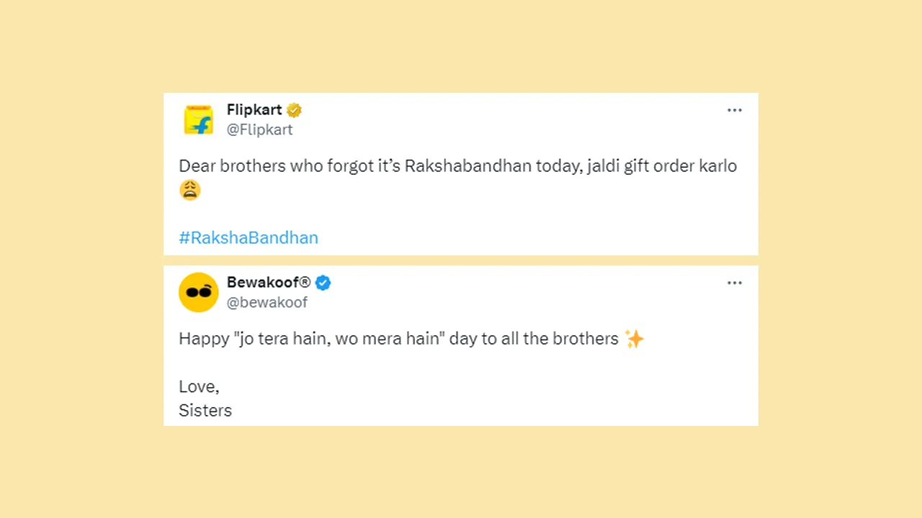Click the sparkles emoji in Bewakoof's tweet
This screenshot has width=922, height=518.
click(634, 339)
